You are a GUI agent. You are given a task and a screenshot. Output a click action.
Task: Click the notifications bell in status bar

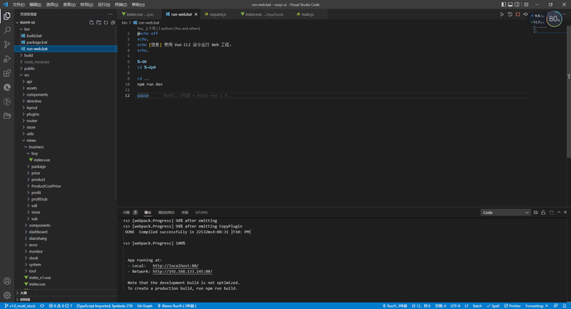click(565, 306)
